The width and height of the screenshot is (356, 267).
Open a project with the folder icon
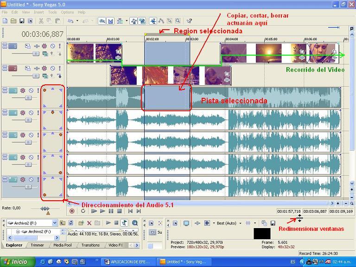[13, 21]
